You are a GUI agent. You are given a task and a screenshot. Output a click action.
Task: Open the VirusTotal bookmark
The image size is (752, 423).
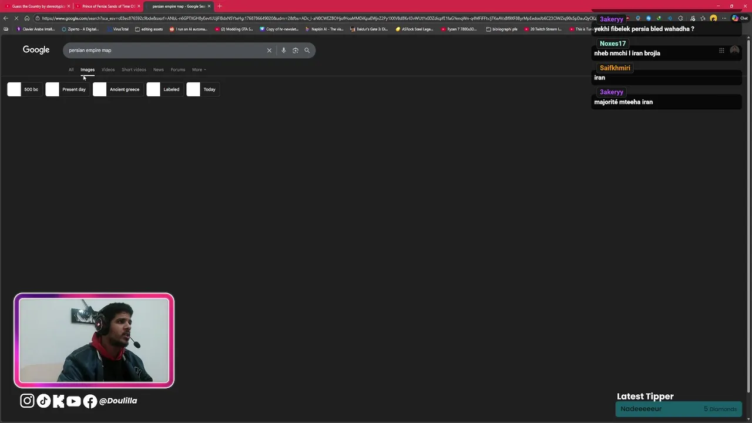click(x=117, y=29)
